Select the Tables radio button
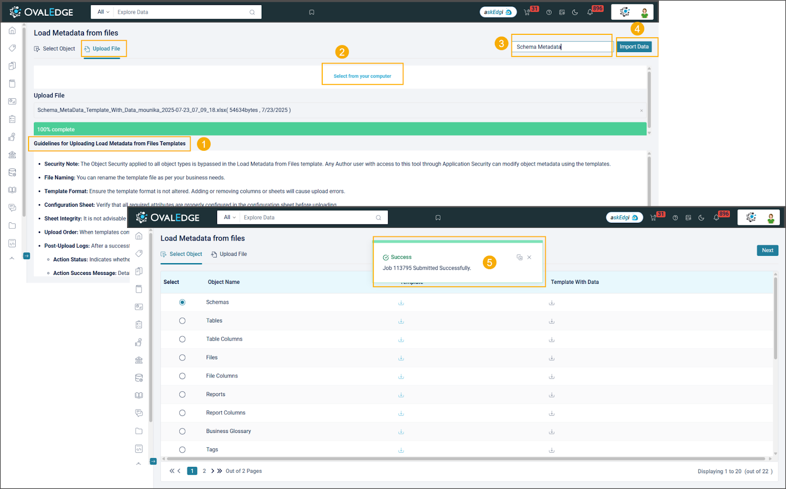Screen dimensions: 786x489 tap(182, 321)
